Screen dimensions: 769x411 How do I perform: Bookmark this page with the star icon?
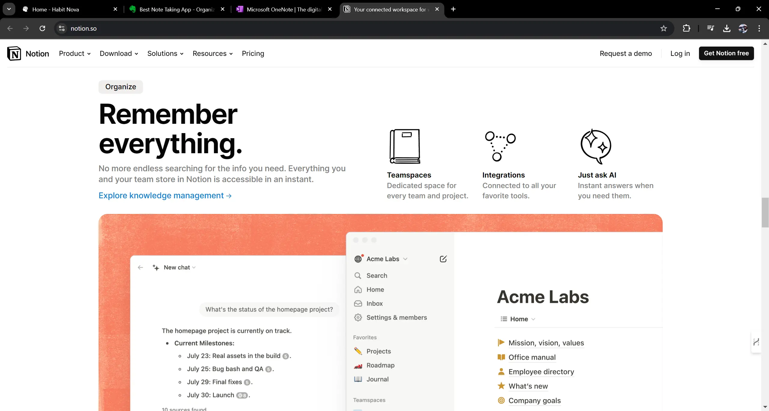664,29
